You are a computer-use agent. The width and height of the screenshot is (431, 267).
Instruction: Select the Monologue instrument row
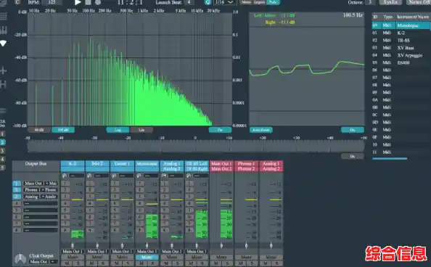401,25
